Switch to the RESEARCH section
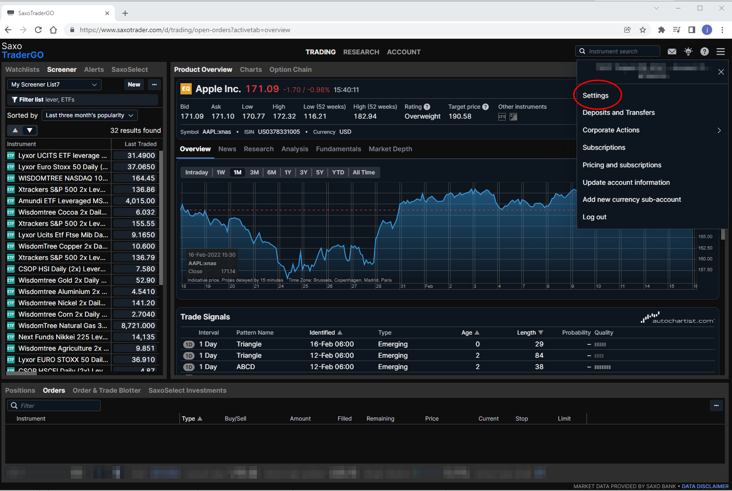732x491 pixels. point(361,52)
